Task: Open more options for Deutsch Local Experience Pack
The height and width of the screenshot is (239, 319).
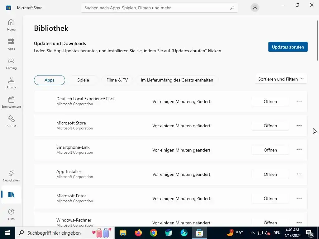Action: 299,101
